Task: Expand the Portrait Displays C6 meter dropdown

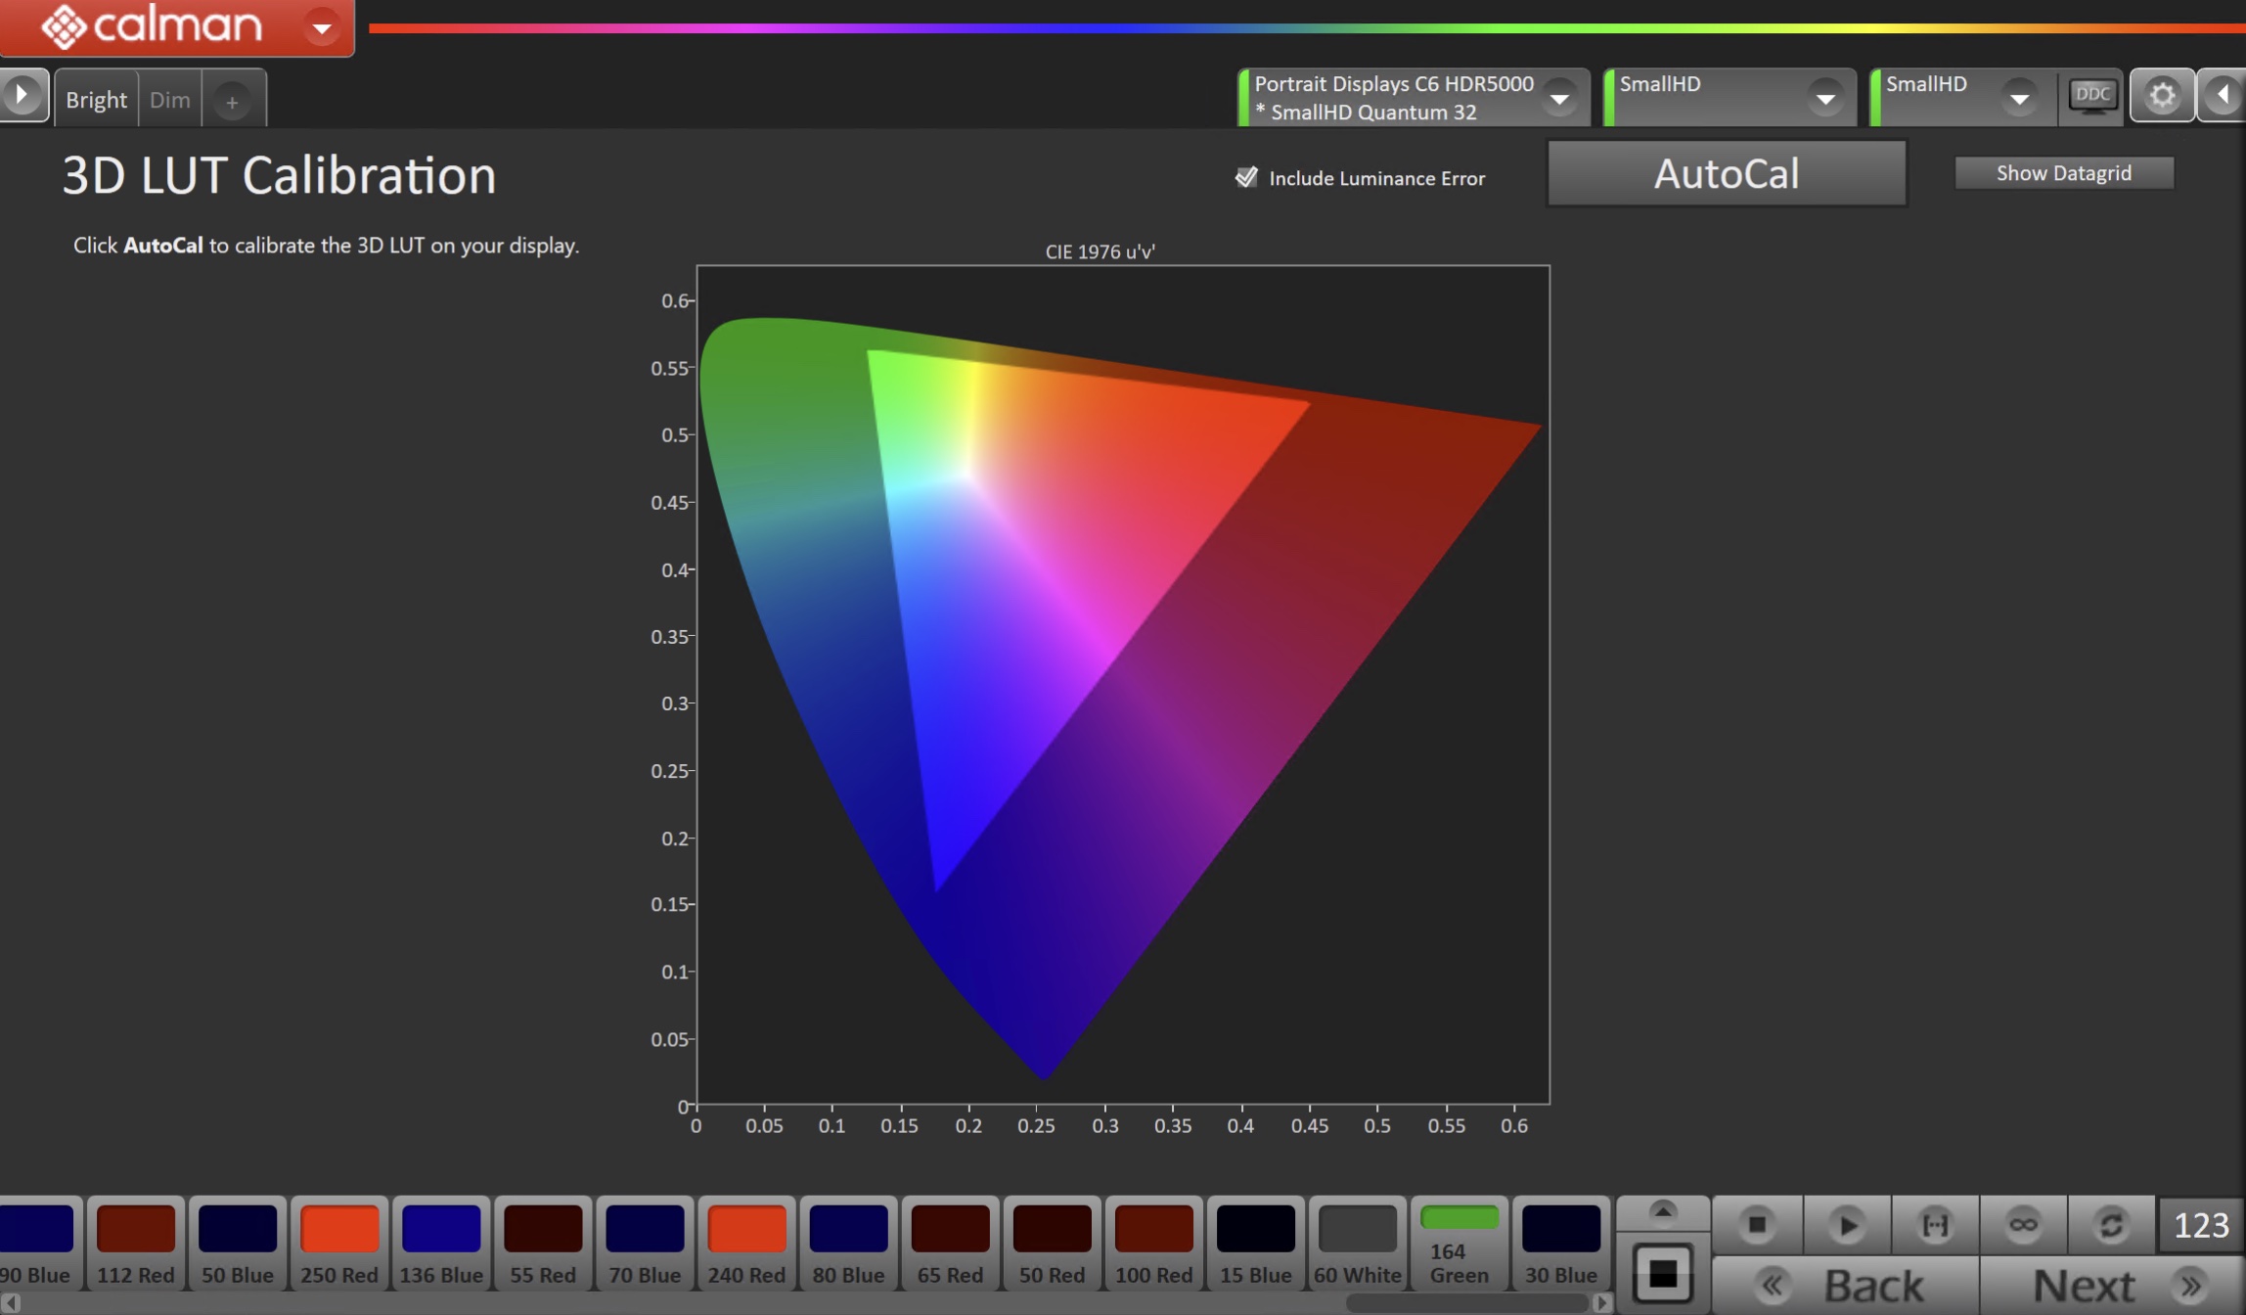Action: (x=1559, y=98)
